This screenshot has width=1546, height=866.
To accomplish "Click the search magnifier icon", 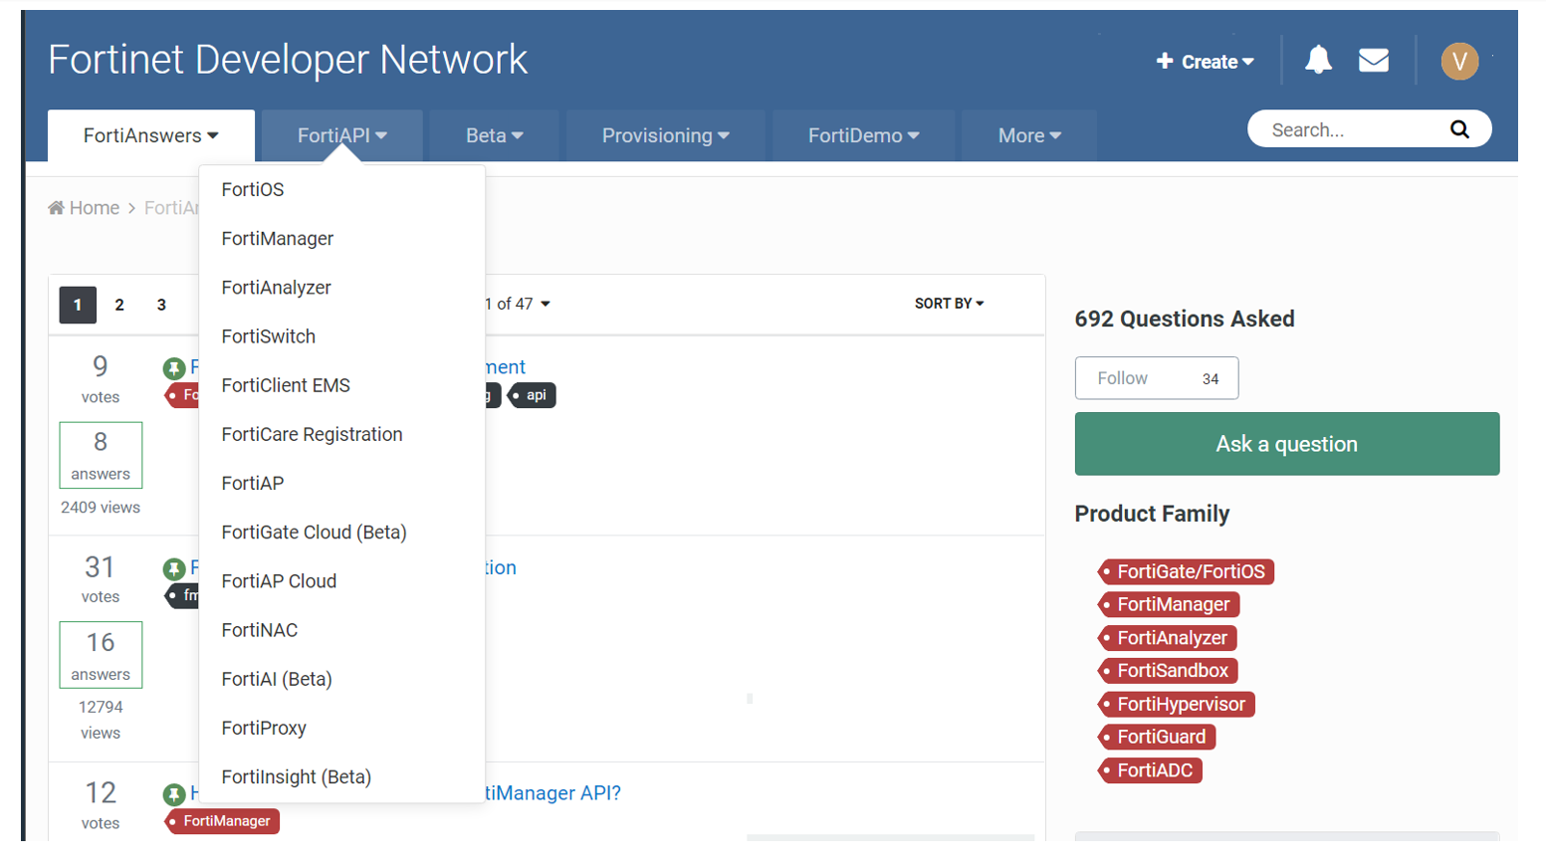I will [x=1459, y=129].
